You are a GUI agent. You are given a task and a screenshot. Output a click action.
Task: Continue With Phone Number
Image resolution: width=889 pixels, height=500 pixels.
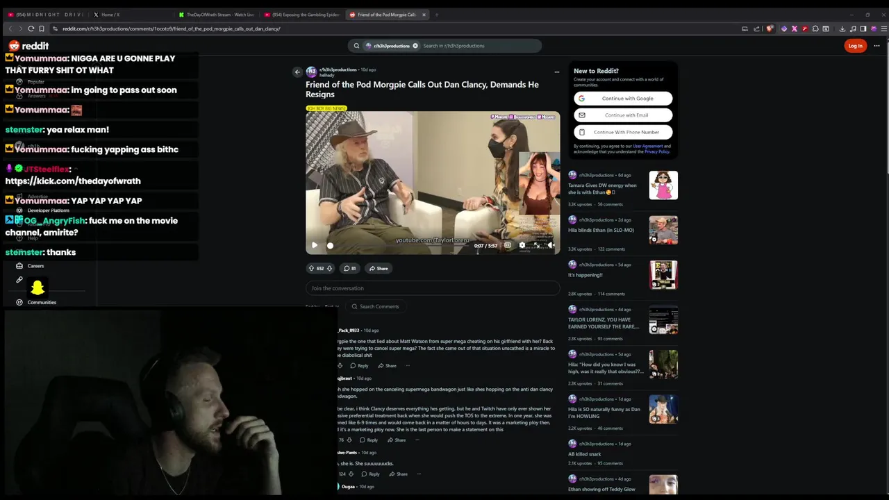click(623, 132)
